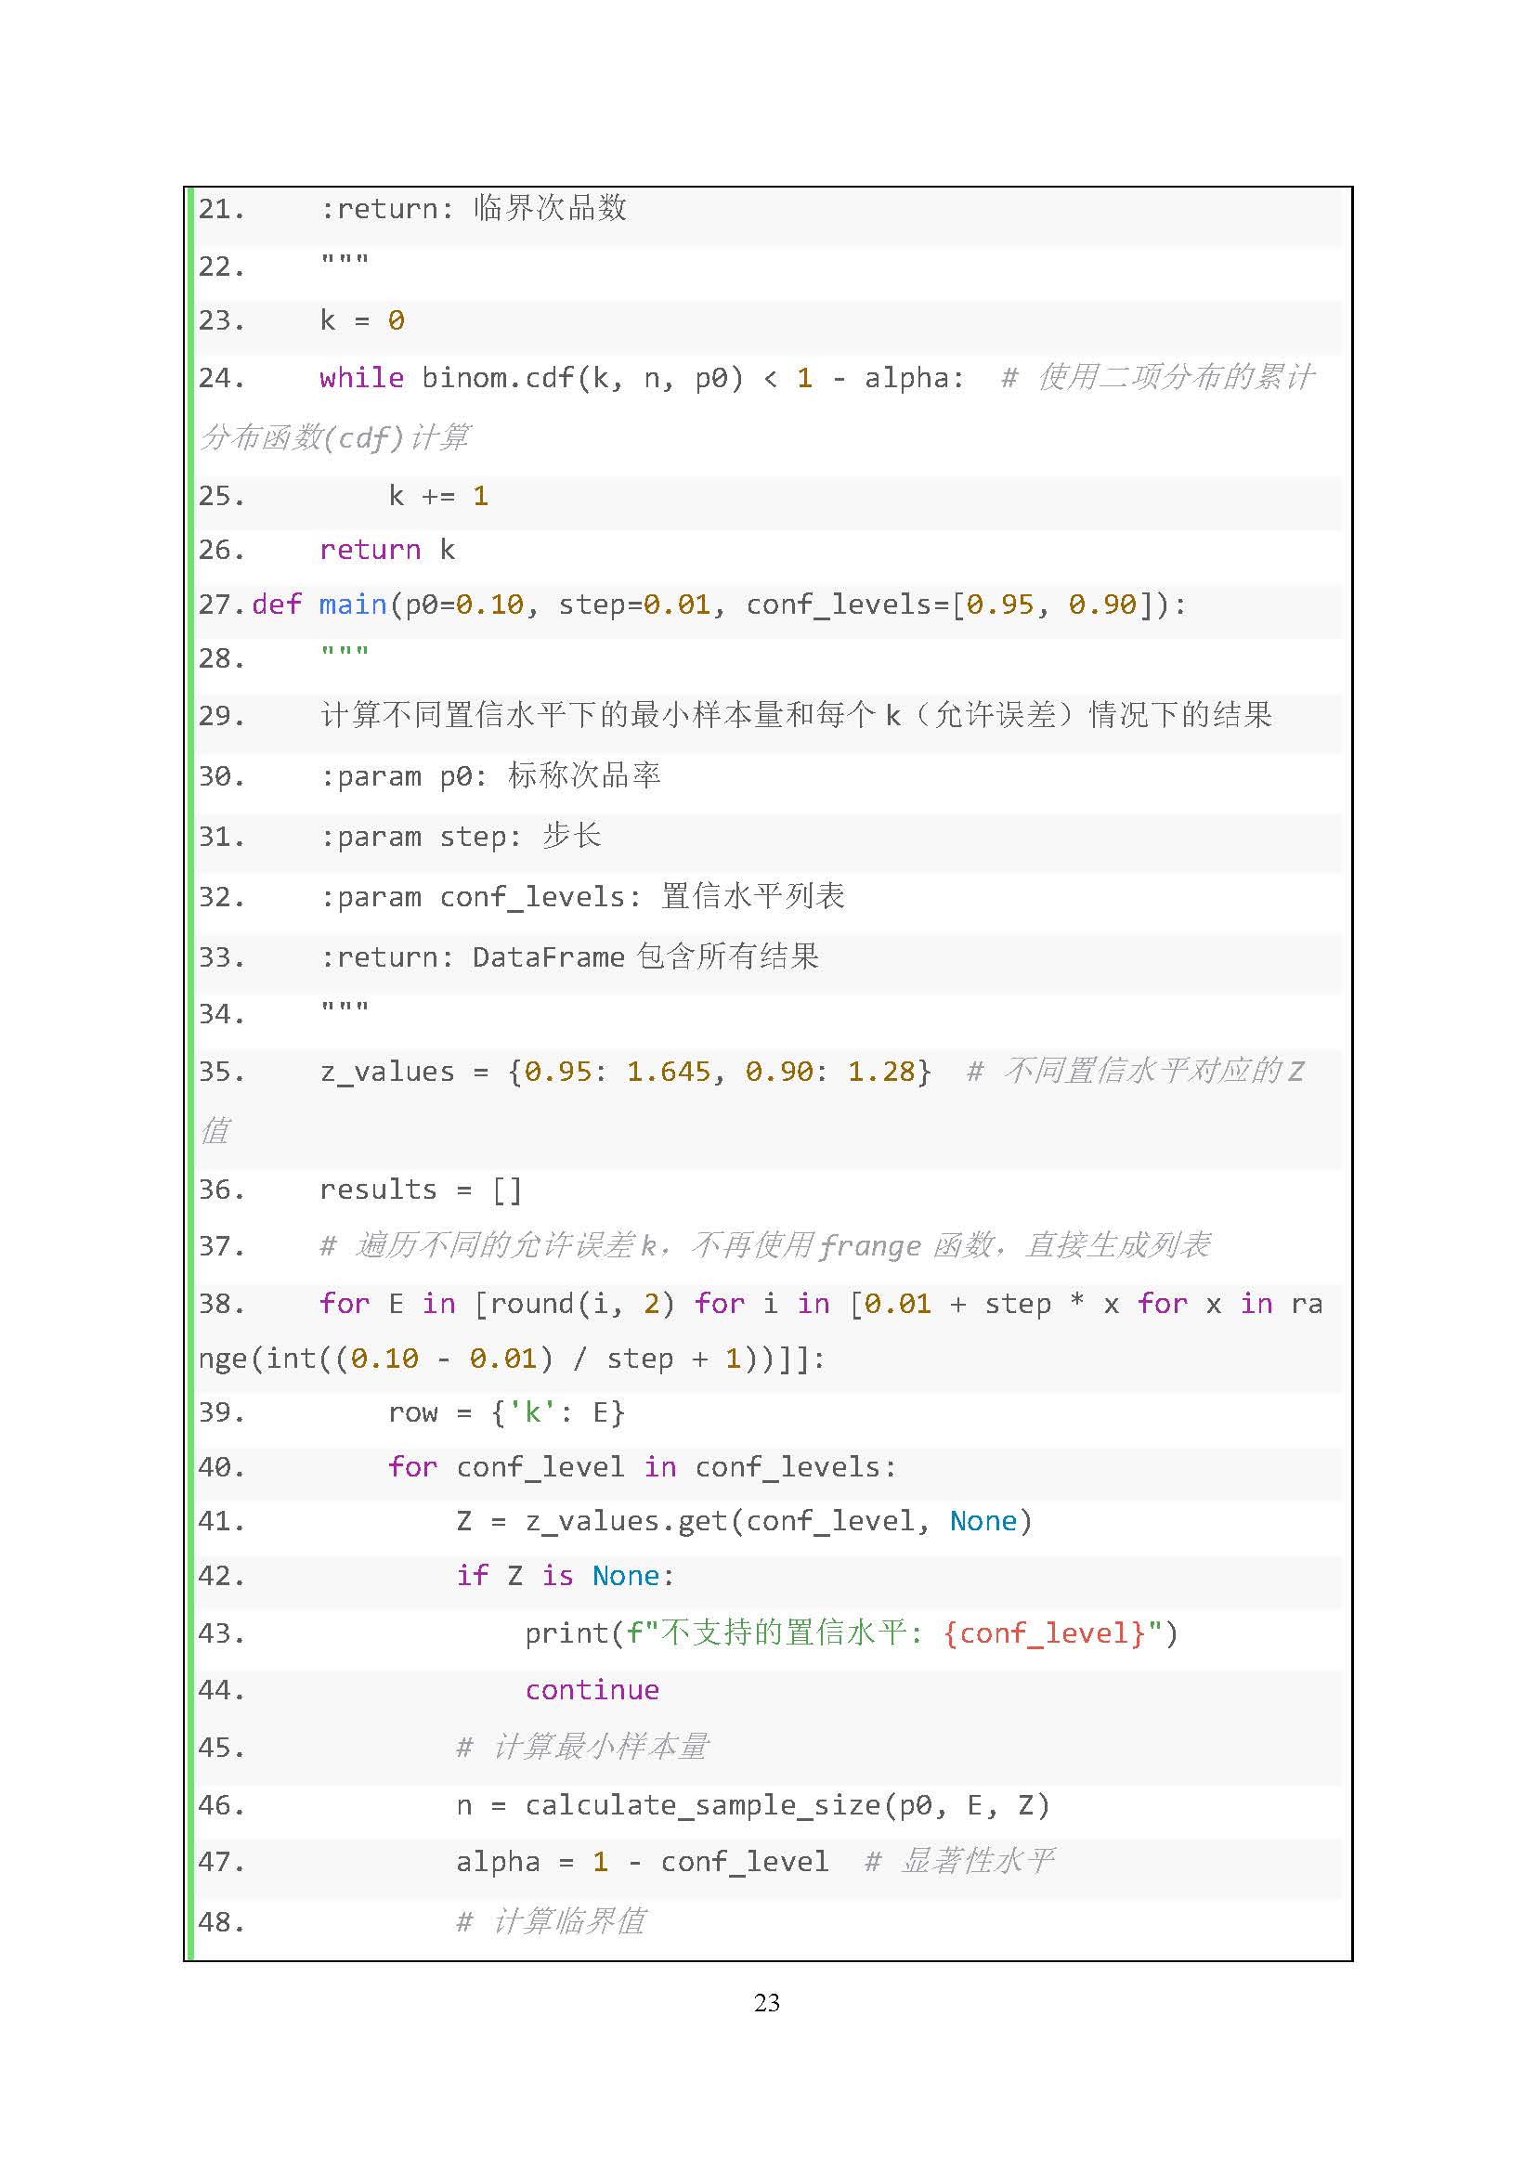The height and width of the screenshot is (2172, 1536).
Task: Click the 'z_values' dictionary on line 35
Action: (626, 1072)
